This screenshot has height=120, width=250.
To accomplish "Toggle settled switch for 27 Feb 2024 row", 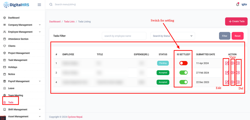I will click(x=183, y=73).
